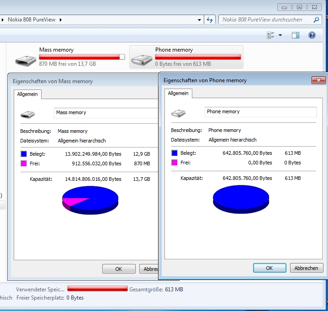The width and height of the screenshot is (328, 311).
Task: Select the Mass memory drive icon
Action: [26, 60]
